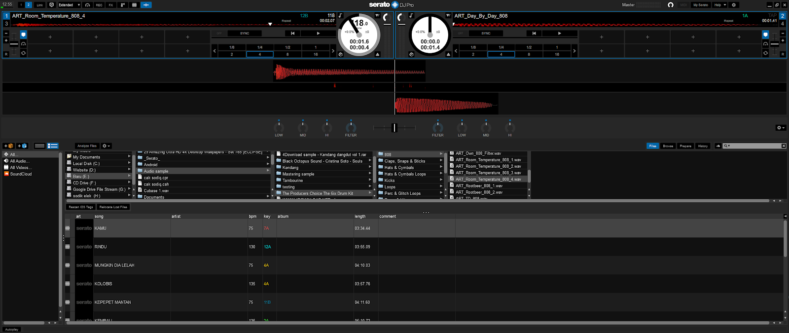Open the Serato setup gear icon
This screenshot has width=789, height=333.
click(x=734, y=5)
